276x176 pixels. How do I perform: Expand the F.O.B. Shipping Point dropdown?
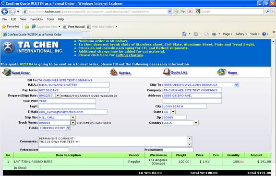click(69, 128)
